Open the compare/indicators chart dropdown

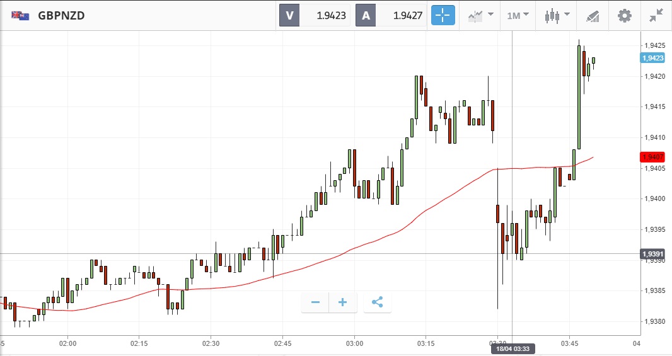pyautogui.click(x=480, y=16)
